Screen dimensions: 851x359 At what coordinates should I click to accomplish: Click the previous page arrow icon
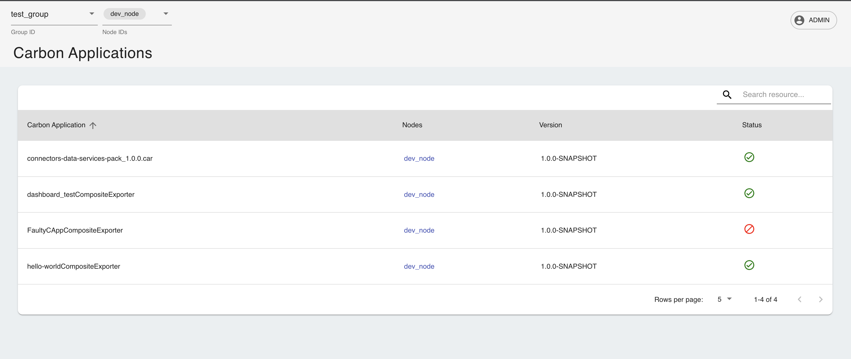tap(800, 299)
